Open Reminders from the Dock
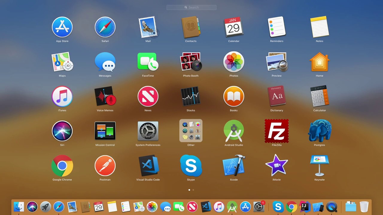 click(125, 207)
